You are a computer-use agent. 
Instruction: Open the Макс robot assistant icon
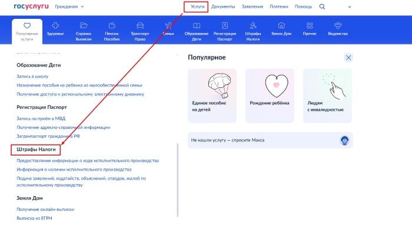[344, 140]
